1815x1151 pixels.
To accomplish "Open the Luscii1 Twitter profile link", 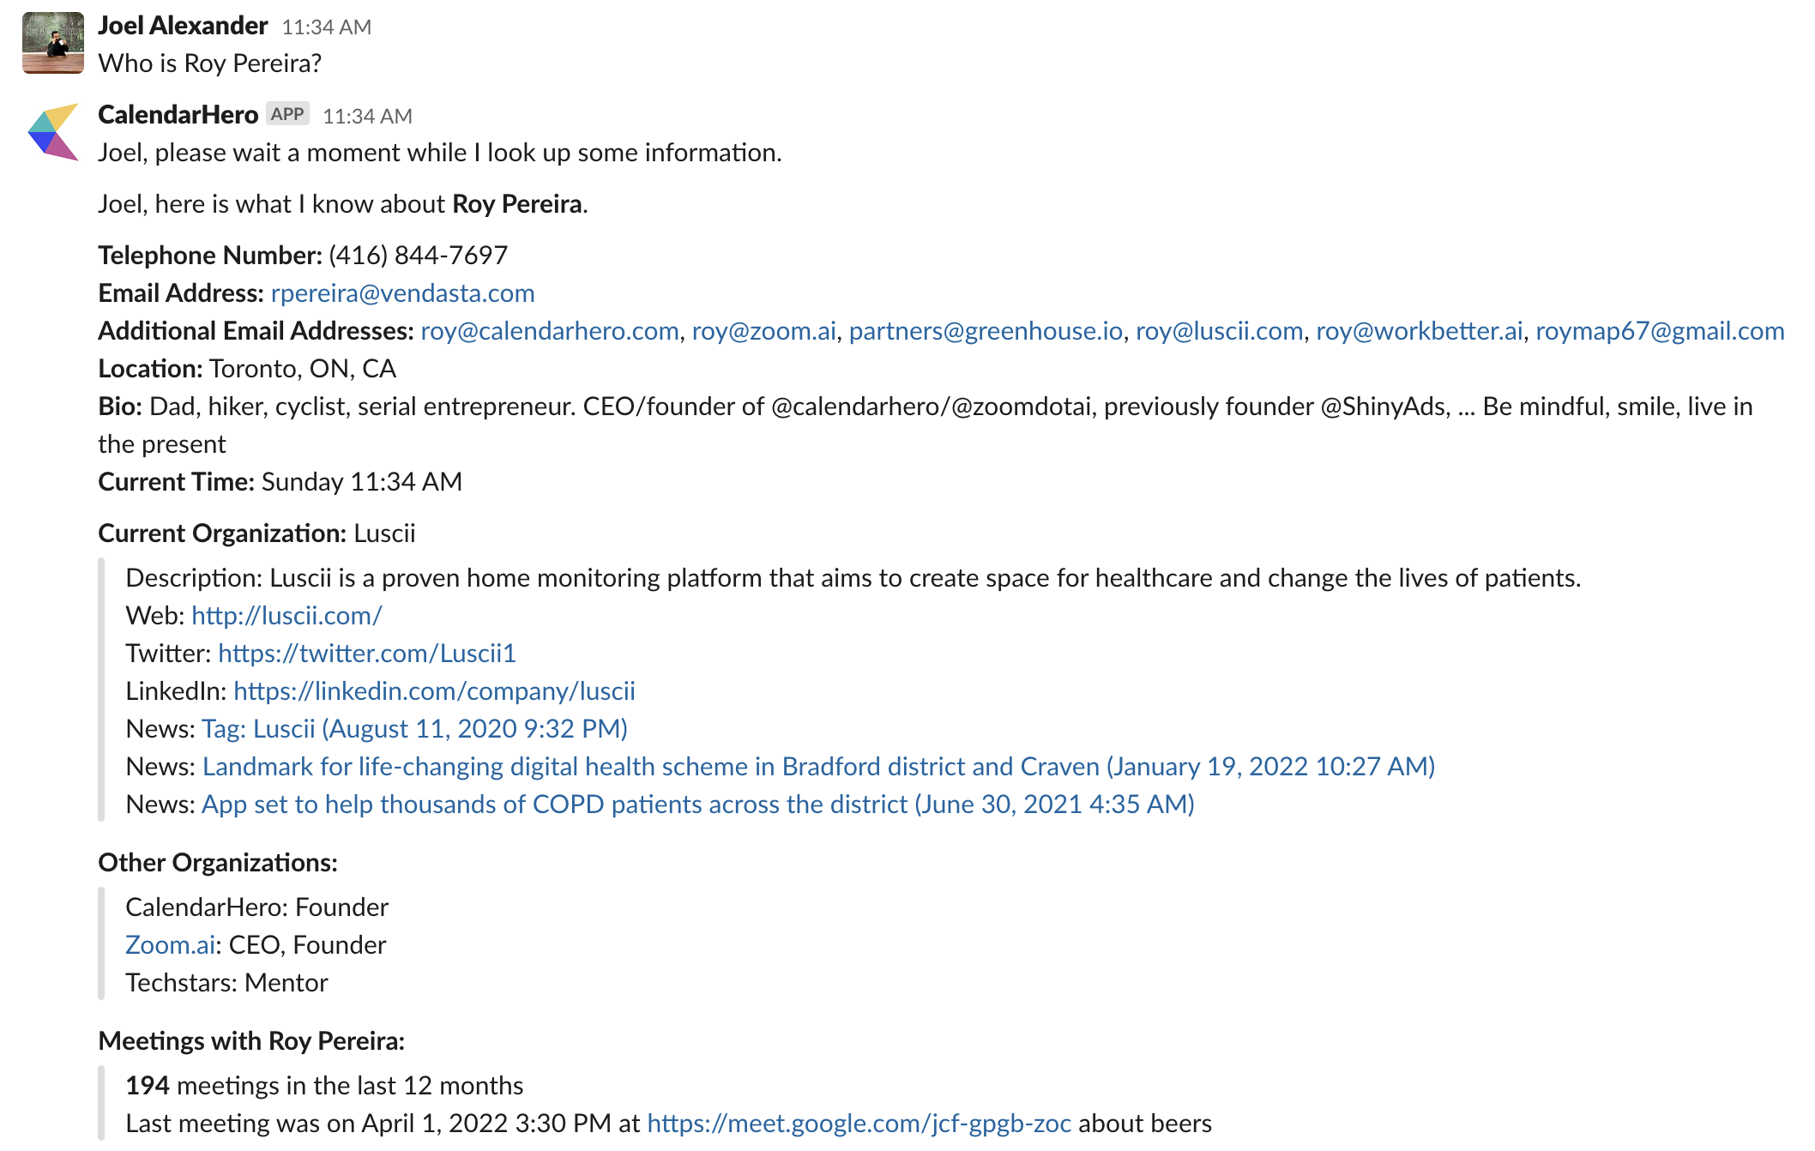I will coord(367,654).
